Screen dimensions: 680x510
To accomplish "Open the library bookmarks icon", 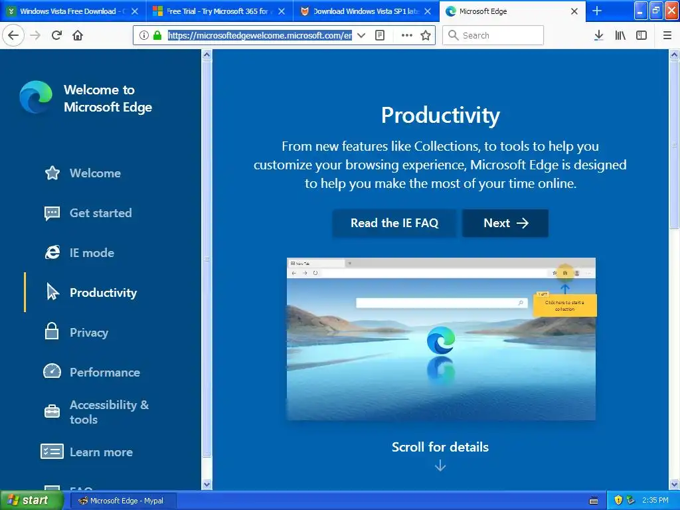I will (x=620, y=35).
